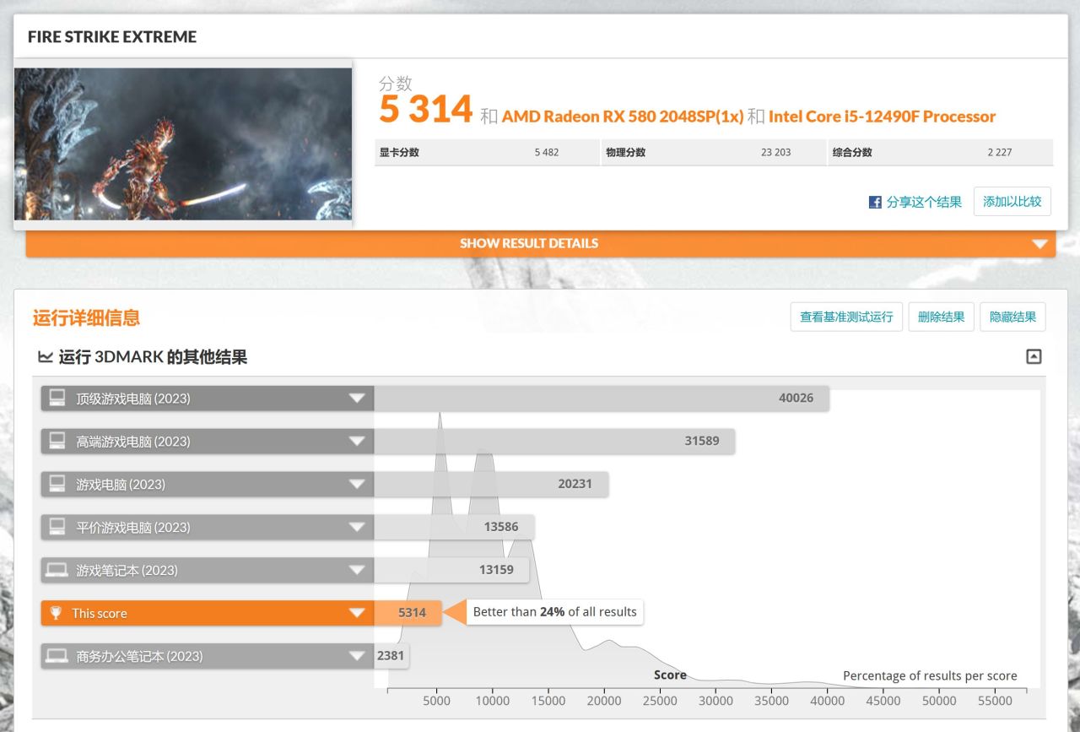Expand the 商务办公笔记本 (2023) dropdown arrow
1080x732 pixels.
[x=358, y=657]
